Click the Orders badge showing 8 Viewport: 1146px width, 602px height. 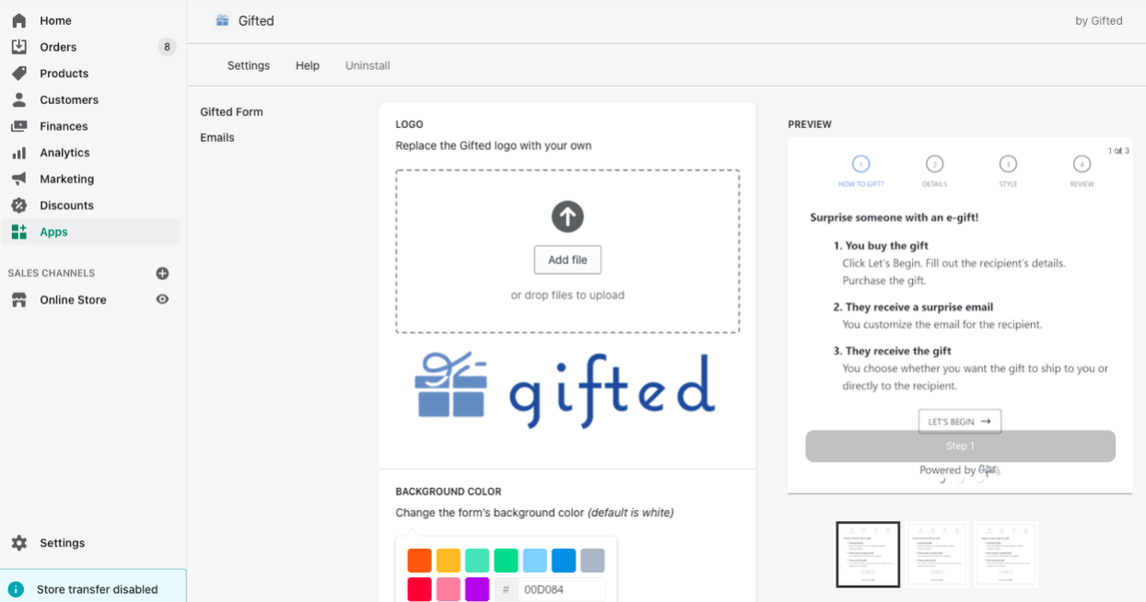[167, 47]
